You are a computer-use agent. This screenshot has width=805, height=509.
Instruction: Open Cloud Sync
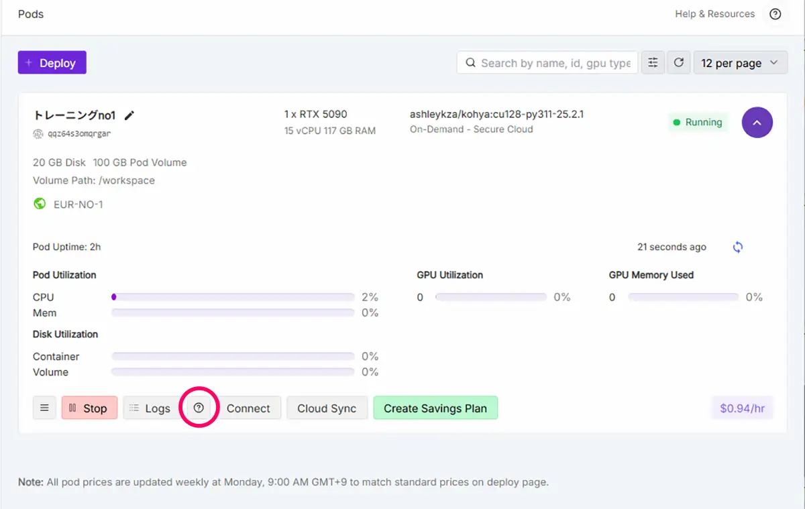point(327,408)
